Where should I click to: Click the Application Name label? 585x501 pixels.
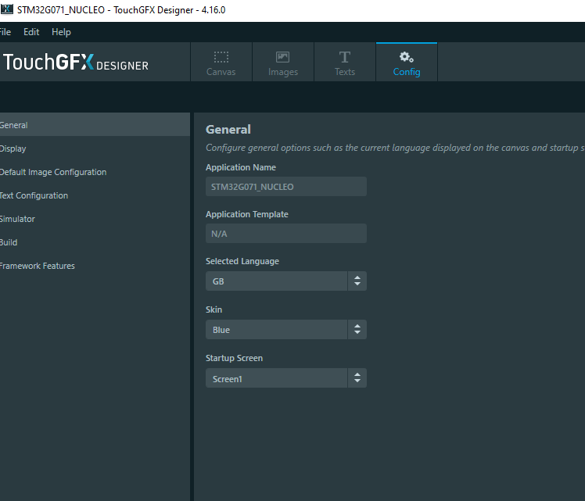pos(241,167)
